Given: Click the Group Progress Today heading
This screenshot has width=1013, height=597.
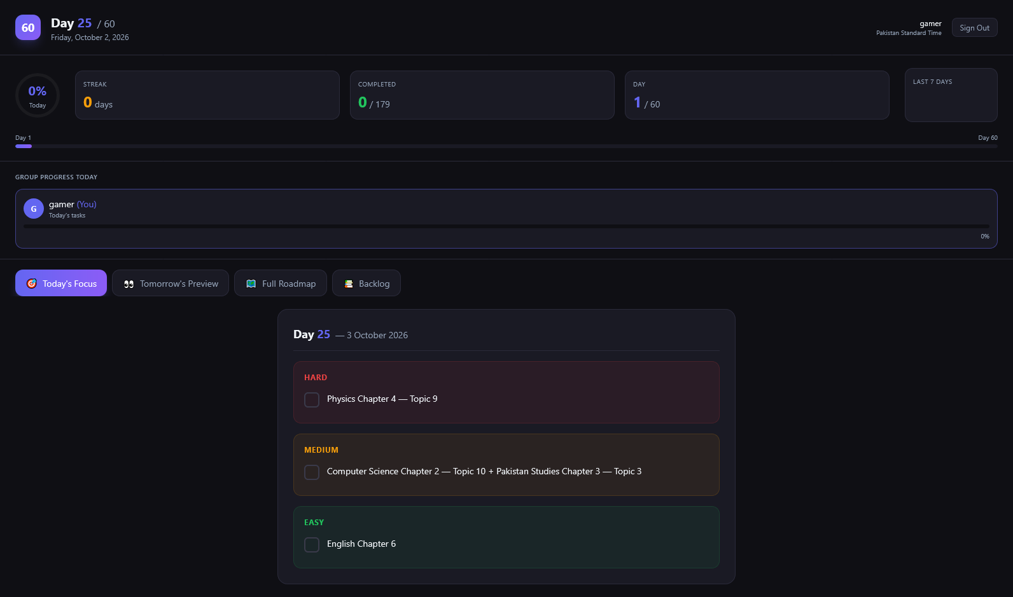Looking at the screenshot, I should [56, 177].
